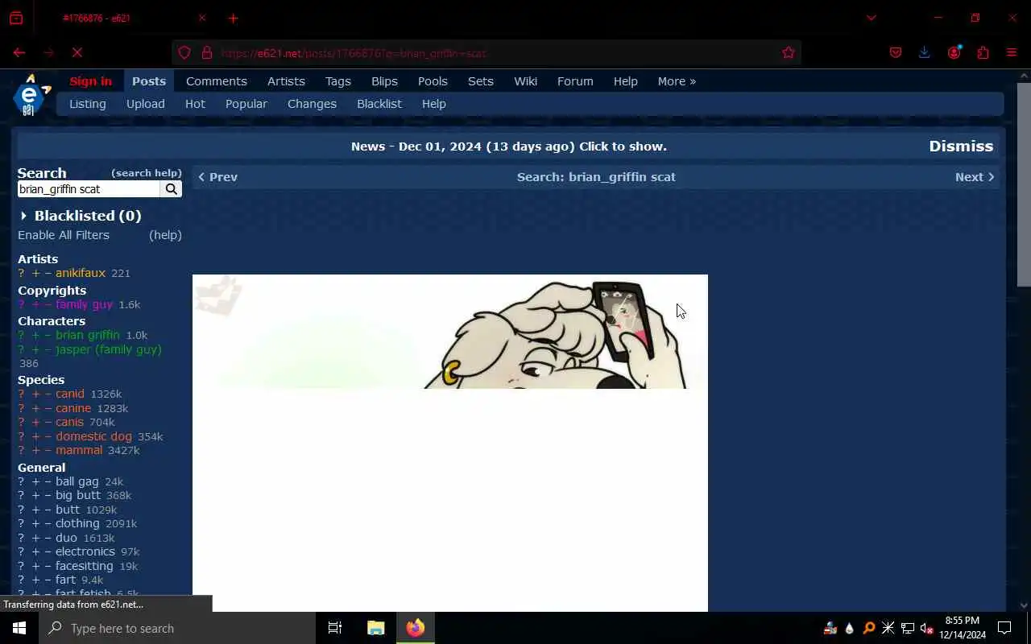Viewport: 1031px width, 644px height.
Task: Exclude domestic dog tag with minus
Action: point(48,436)
